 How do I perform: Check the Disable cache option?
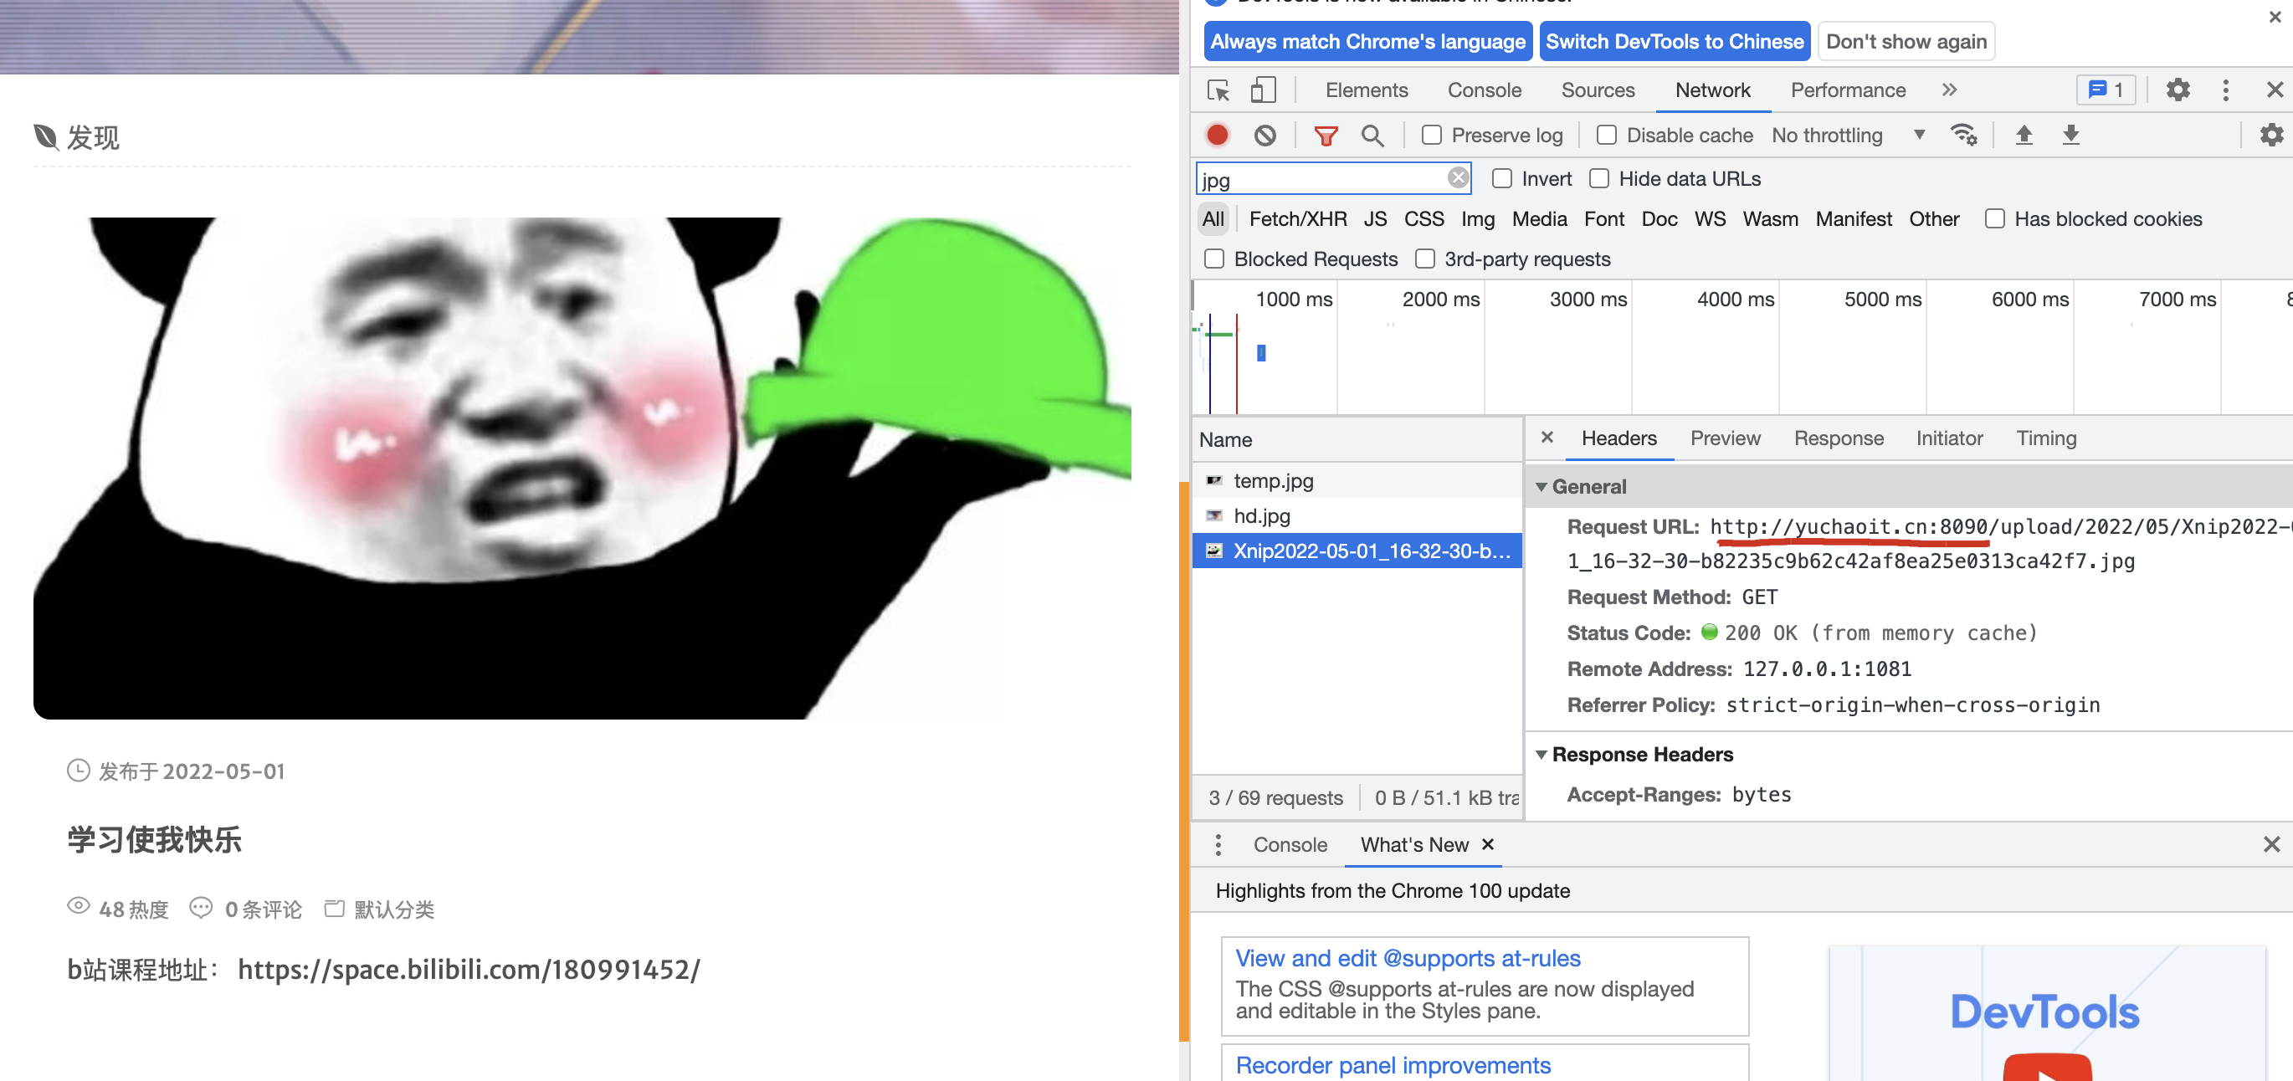point(1606,136)
